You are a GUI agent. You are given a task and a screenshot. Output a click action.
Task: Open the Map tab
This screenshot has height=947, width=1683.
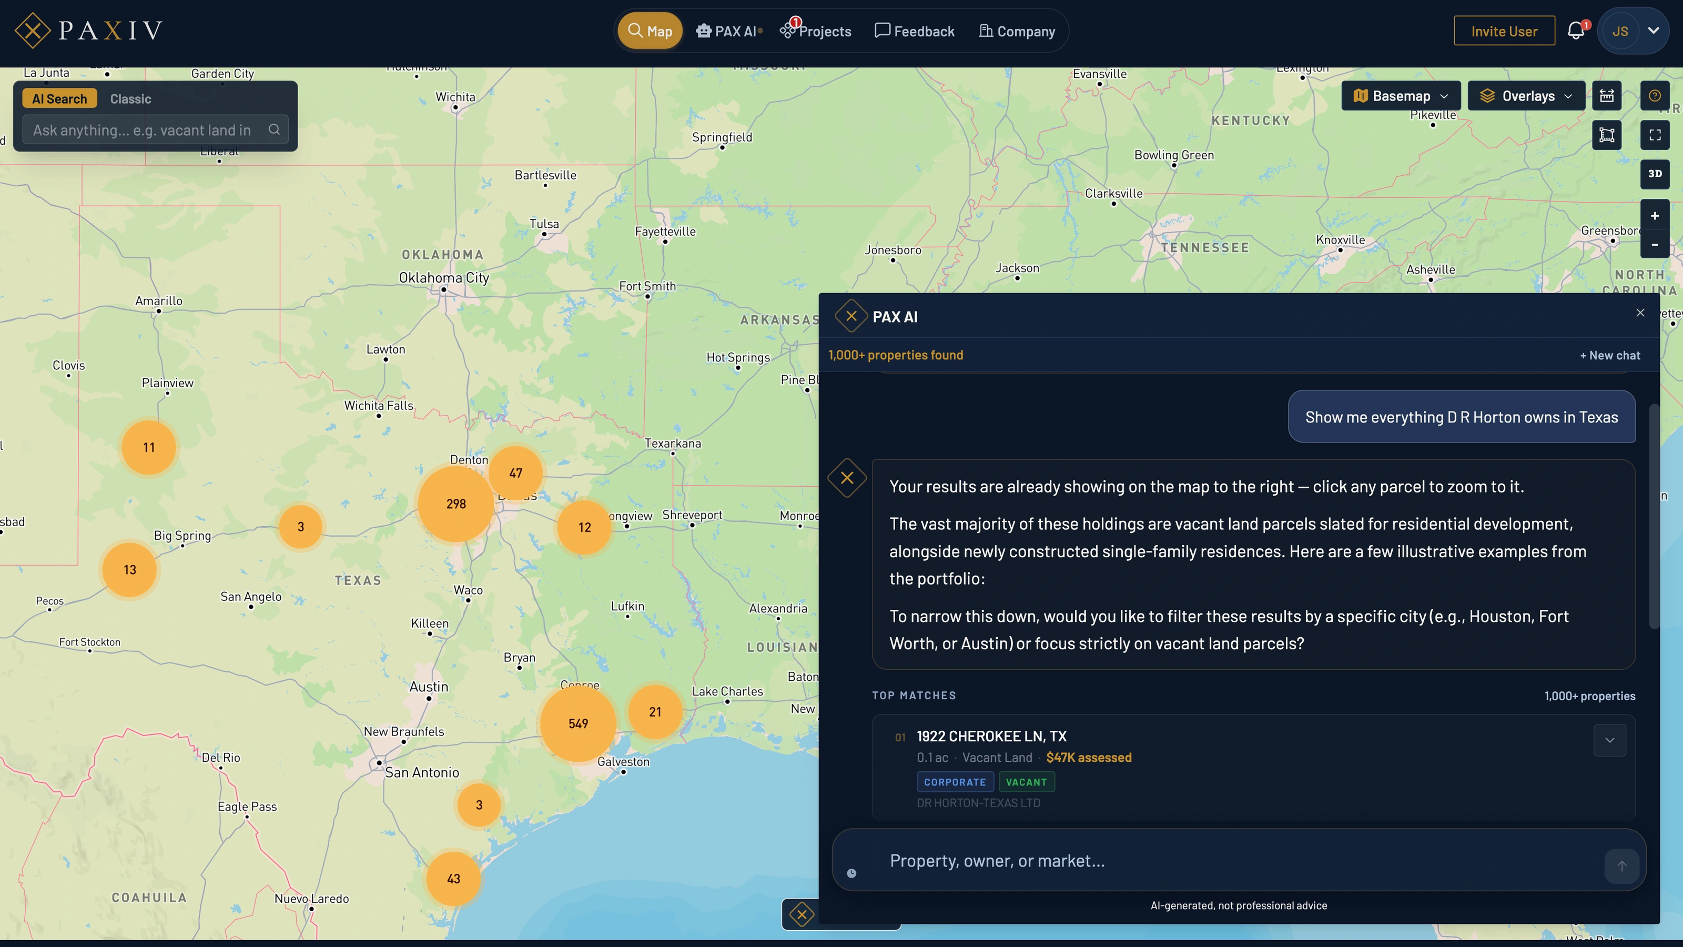coord(650,32)
